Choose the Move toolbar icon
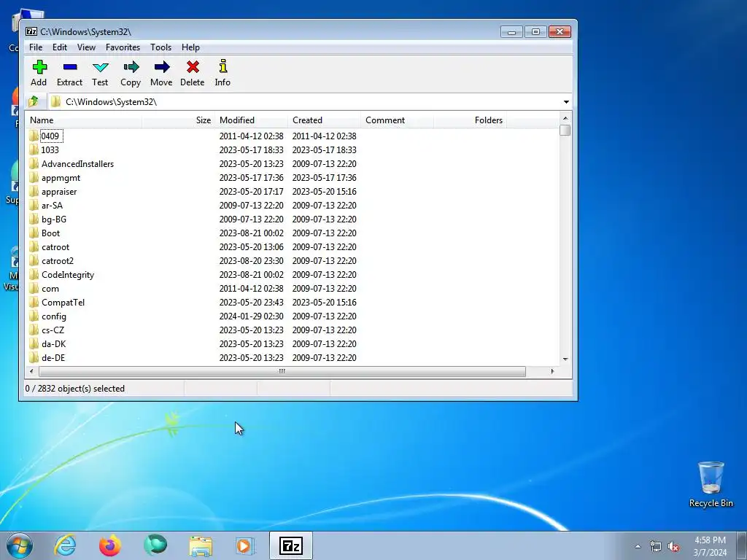 162,67
